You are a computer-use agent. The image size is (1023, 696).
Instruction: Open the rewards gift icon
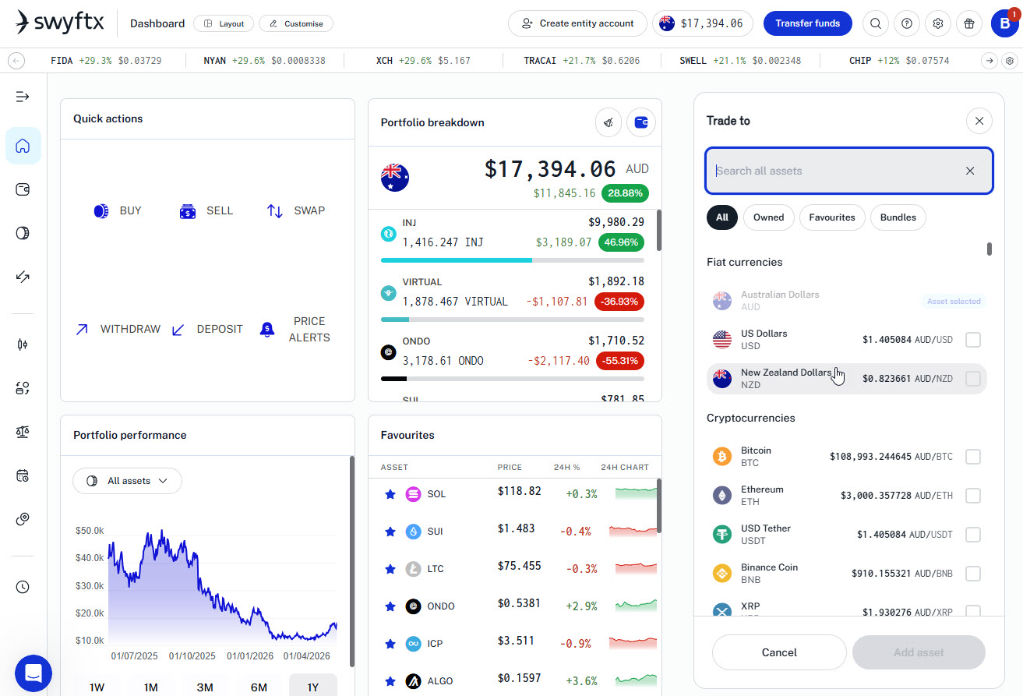(x=969, y=23)
